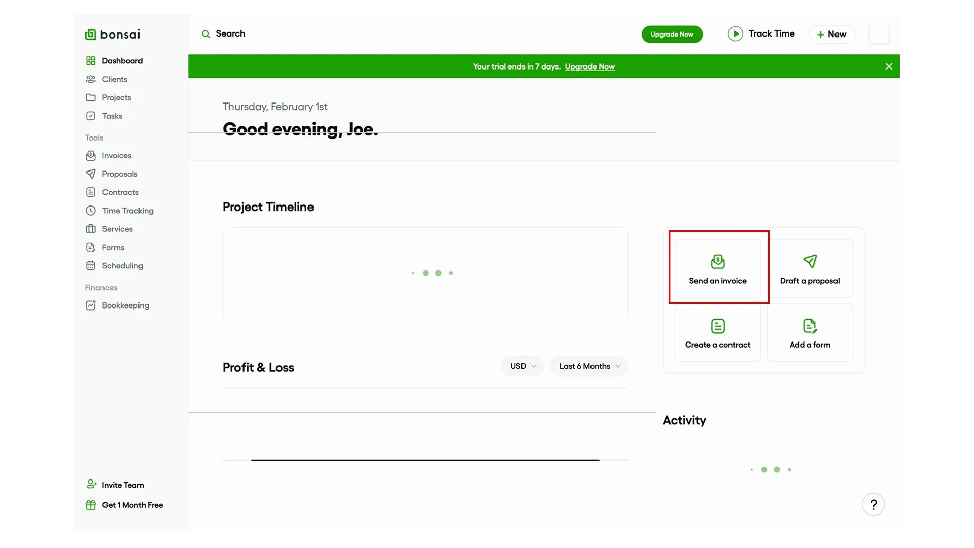
Task: Click the Draft a proposal tile
Action: pos(810,269)
